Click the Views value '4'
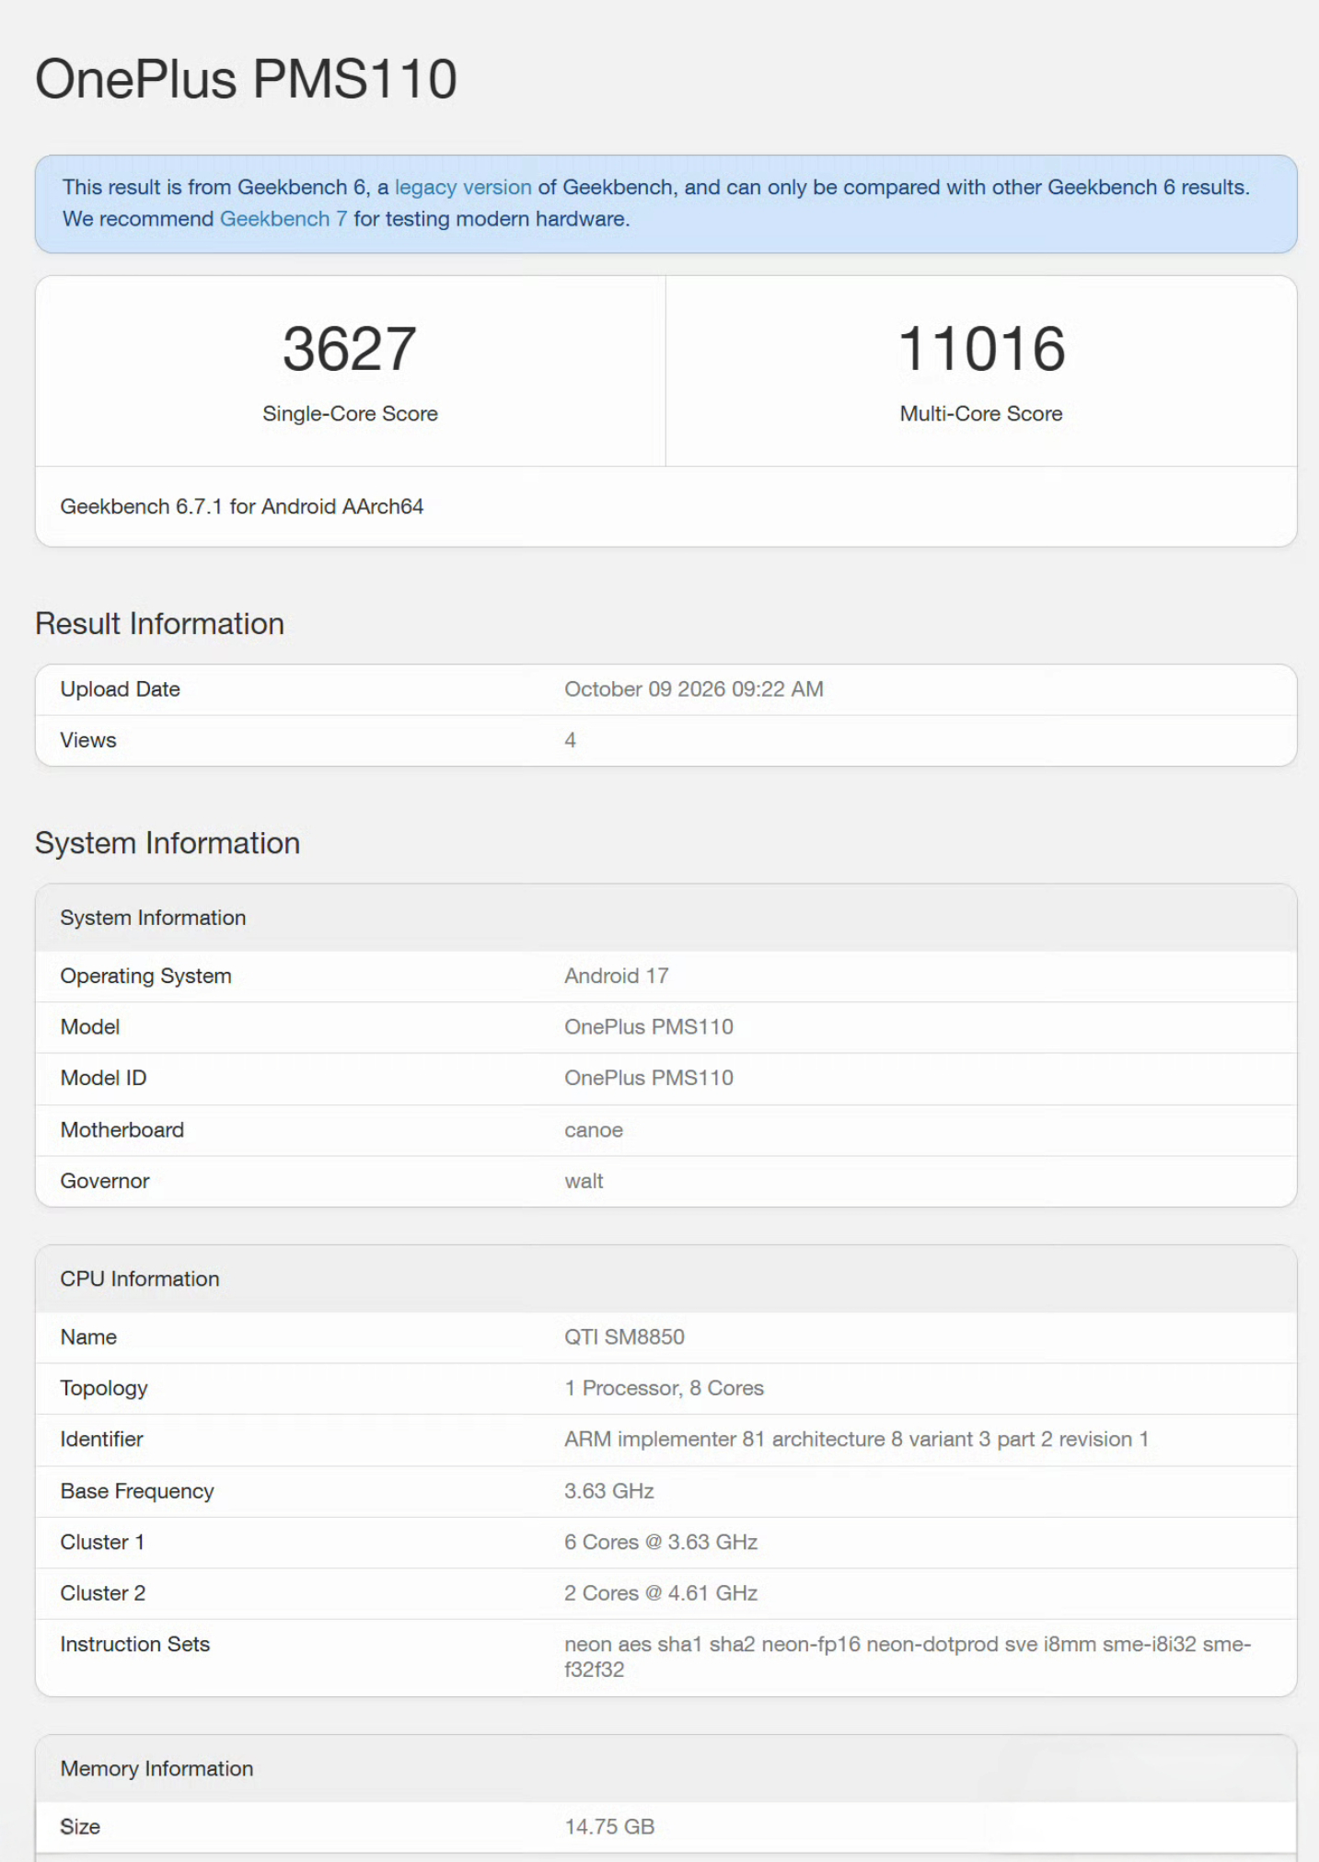The height and width of the screenshot is (1862, 1319). [x=571, y=741]
